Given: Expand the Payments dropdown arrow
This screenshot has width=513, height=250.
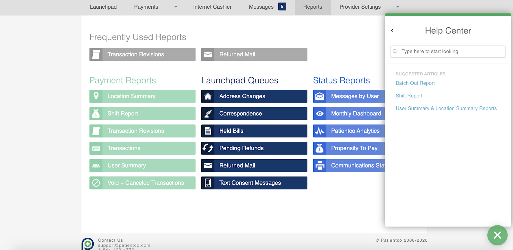Looking at the screenshot, I should 176,7.
